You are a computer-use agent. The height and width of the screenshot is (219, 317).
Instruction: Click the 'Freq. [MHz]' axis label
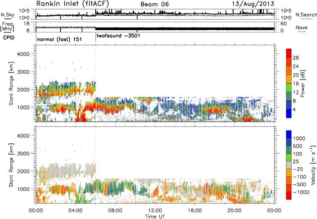tap(7, 26)
